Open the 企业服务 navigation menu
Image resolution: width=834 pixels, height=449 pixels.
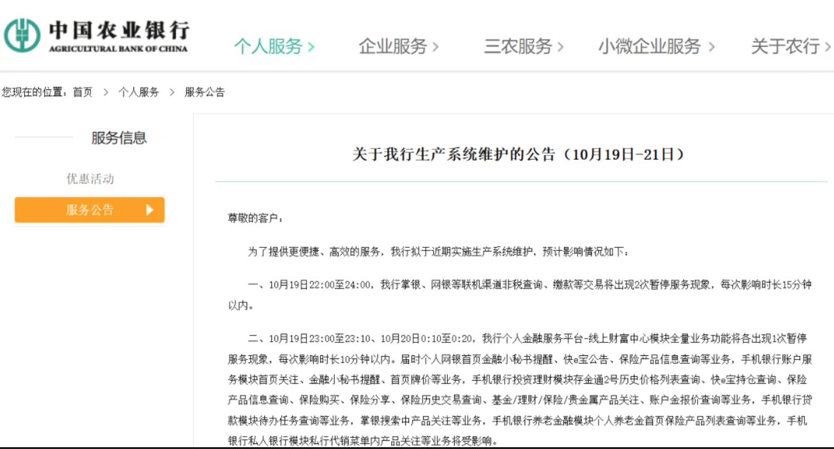pos(393,46)
